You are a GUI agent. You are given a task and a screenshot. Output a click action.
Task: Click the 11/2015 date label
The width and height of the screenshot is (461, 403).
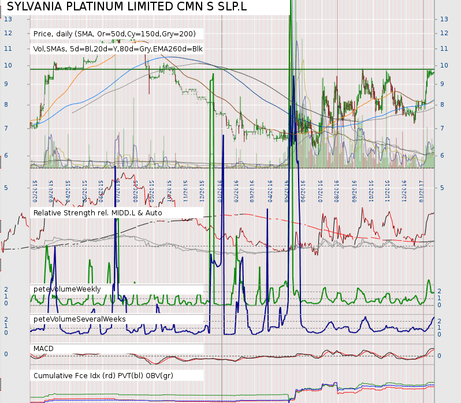point(185,191)
